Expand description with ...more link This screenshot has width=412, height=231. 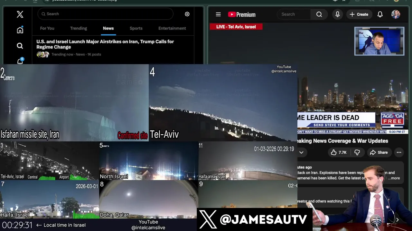394,178
